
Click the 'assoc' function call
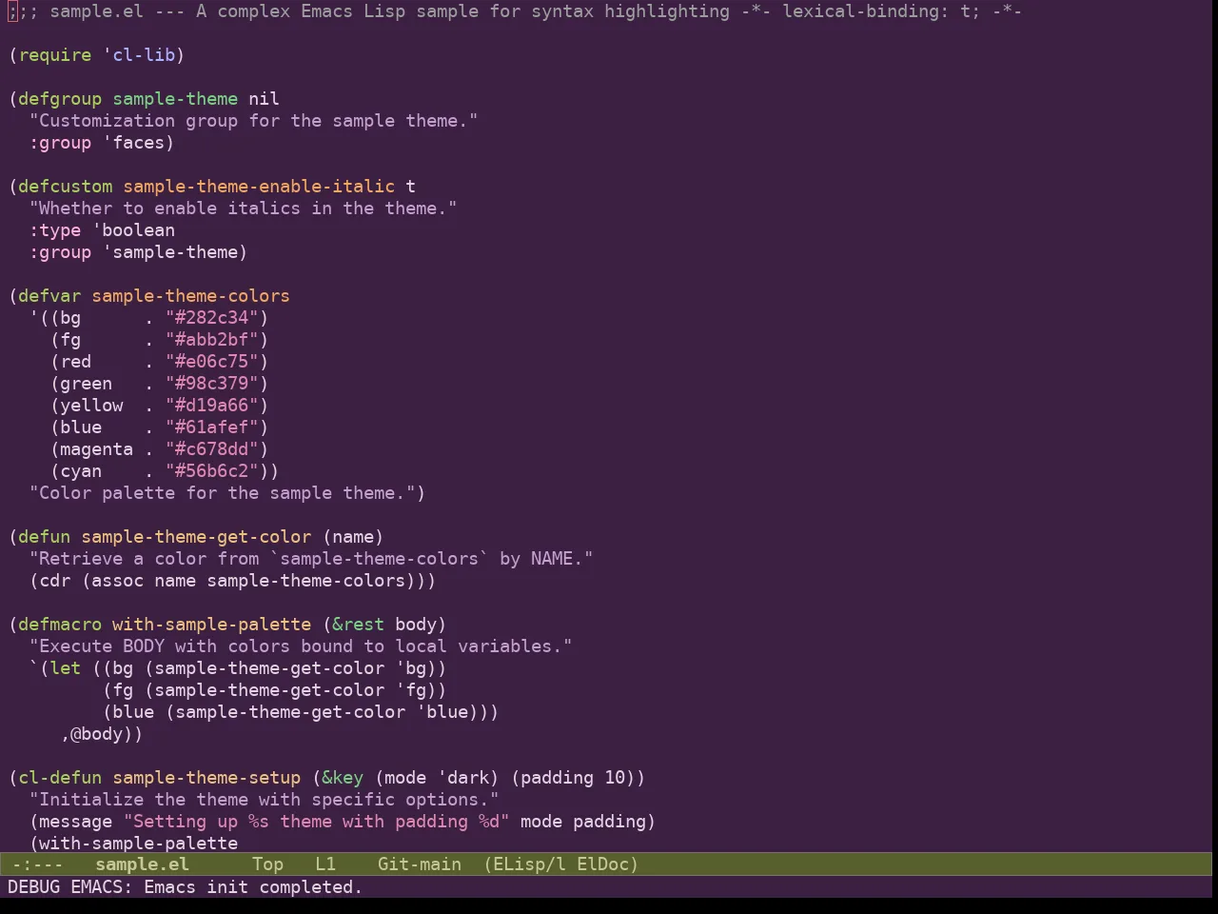tap(118, 581)
